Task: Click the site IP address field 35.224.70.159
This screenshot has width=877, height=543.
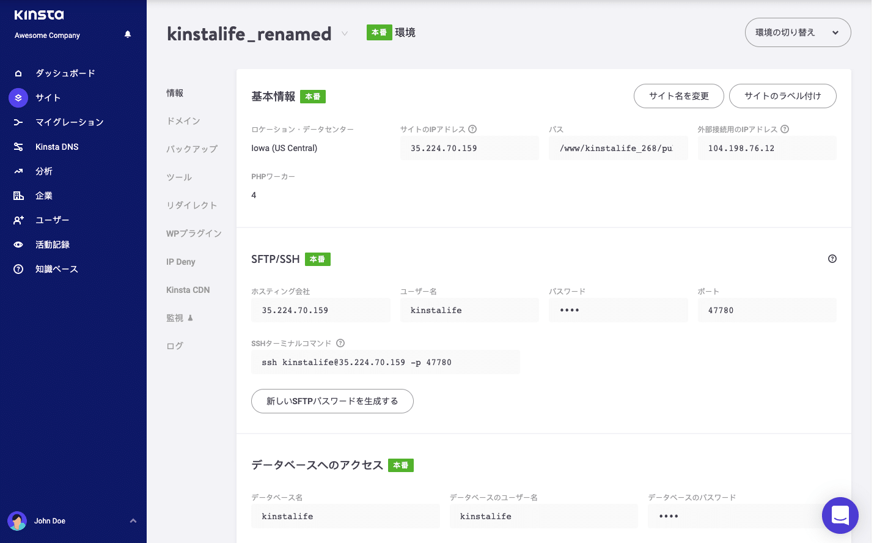Action: [x=469, y=148]
